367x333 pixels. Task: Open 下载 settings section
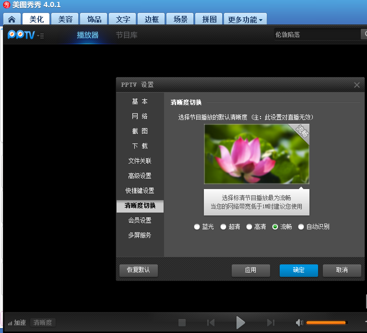[x=140, y=146]
